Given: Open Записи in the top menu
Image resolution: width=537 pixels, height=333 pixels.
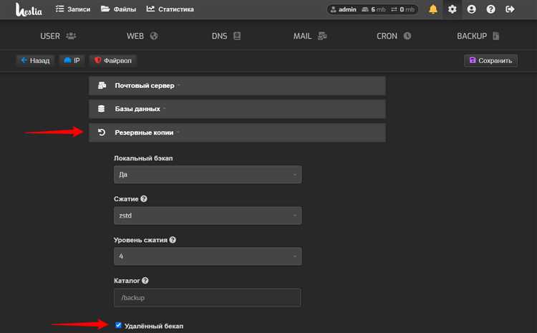Looking at the screenshot, I should 73,9.
